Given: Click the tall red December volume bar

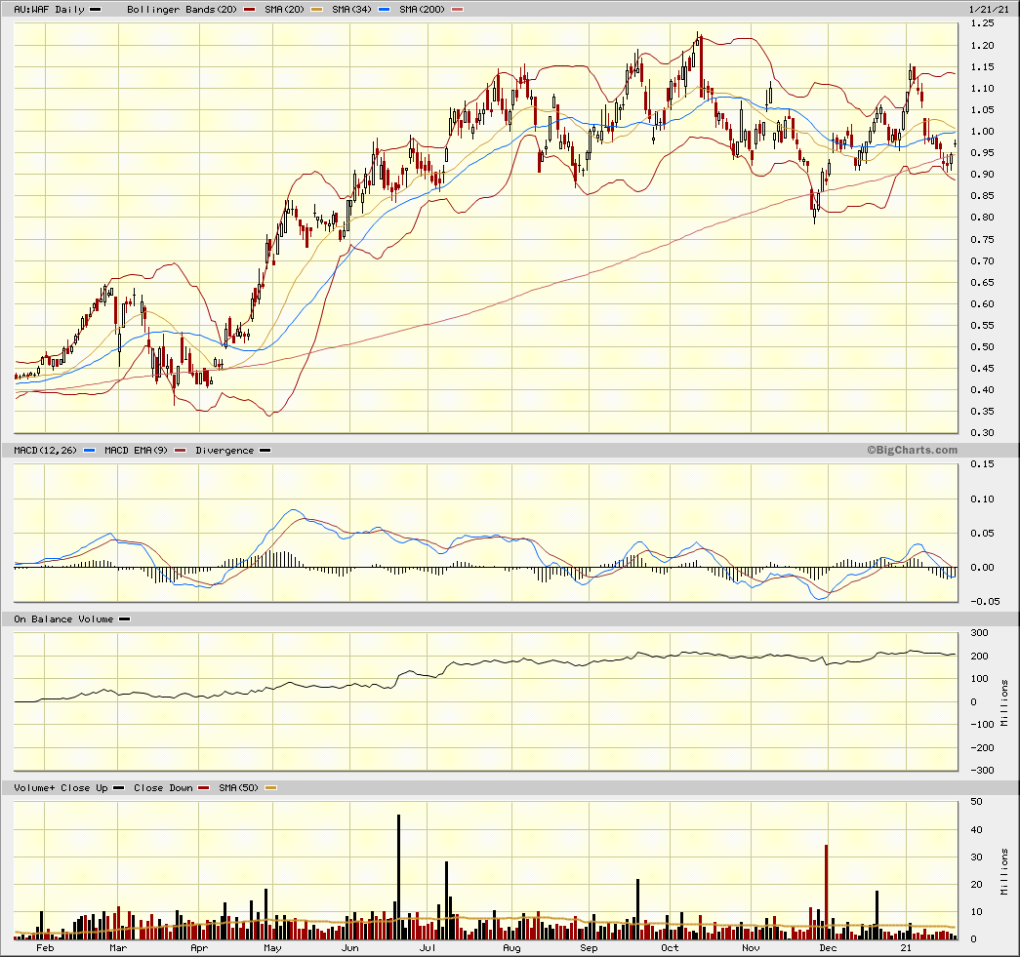Looking at the screenshot, I should 826,892.
